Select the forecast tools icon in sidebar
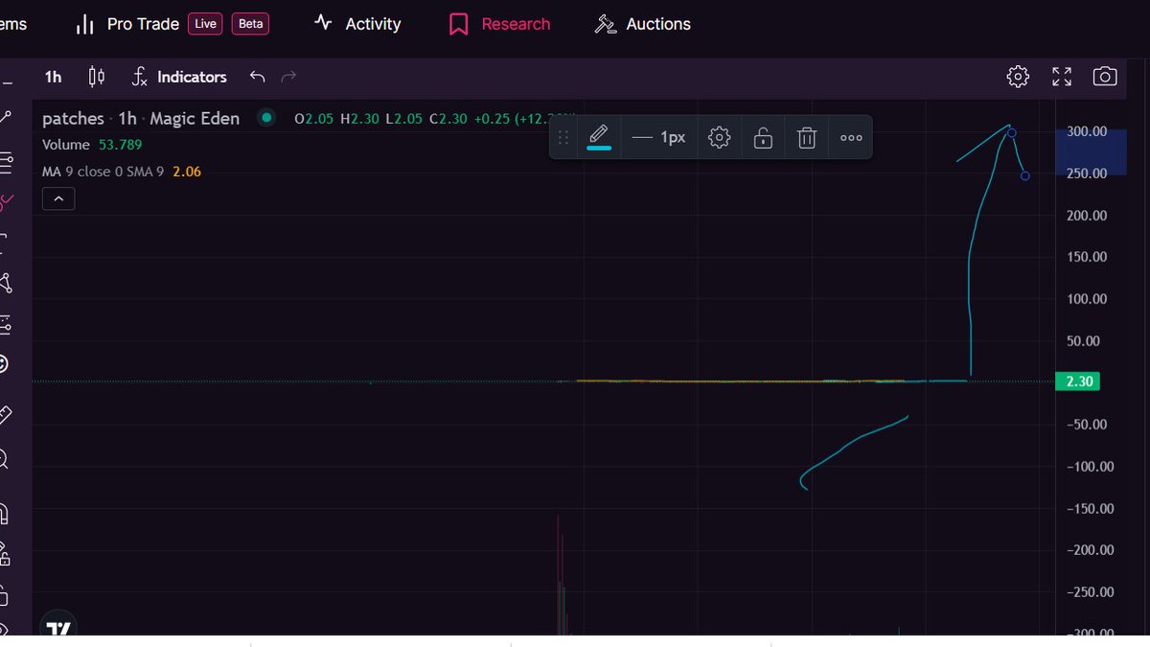 coord(5,325)
